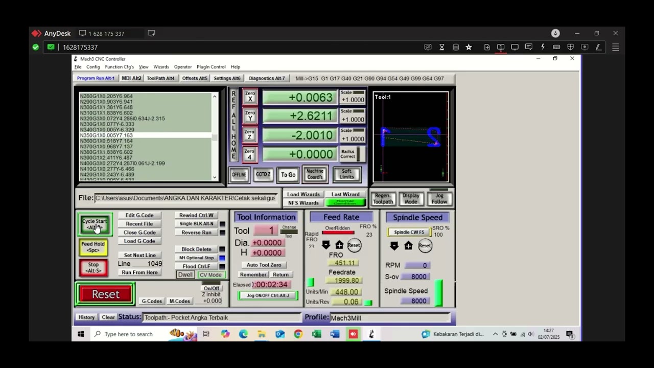Click Zero X button
The width and height of the screenshot is (654, 368).
250,96
